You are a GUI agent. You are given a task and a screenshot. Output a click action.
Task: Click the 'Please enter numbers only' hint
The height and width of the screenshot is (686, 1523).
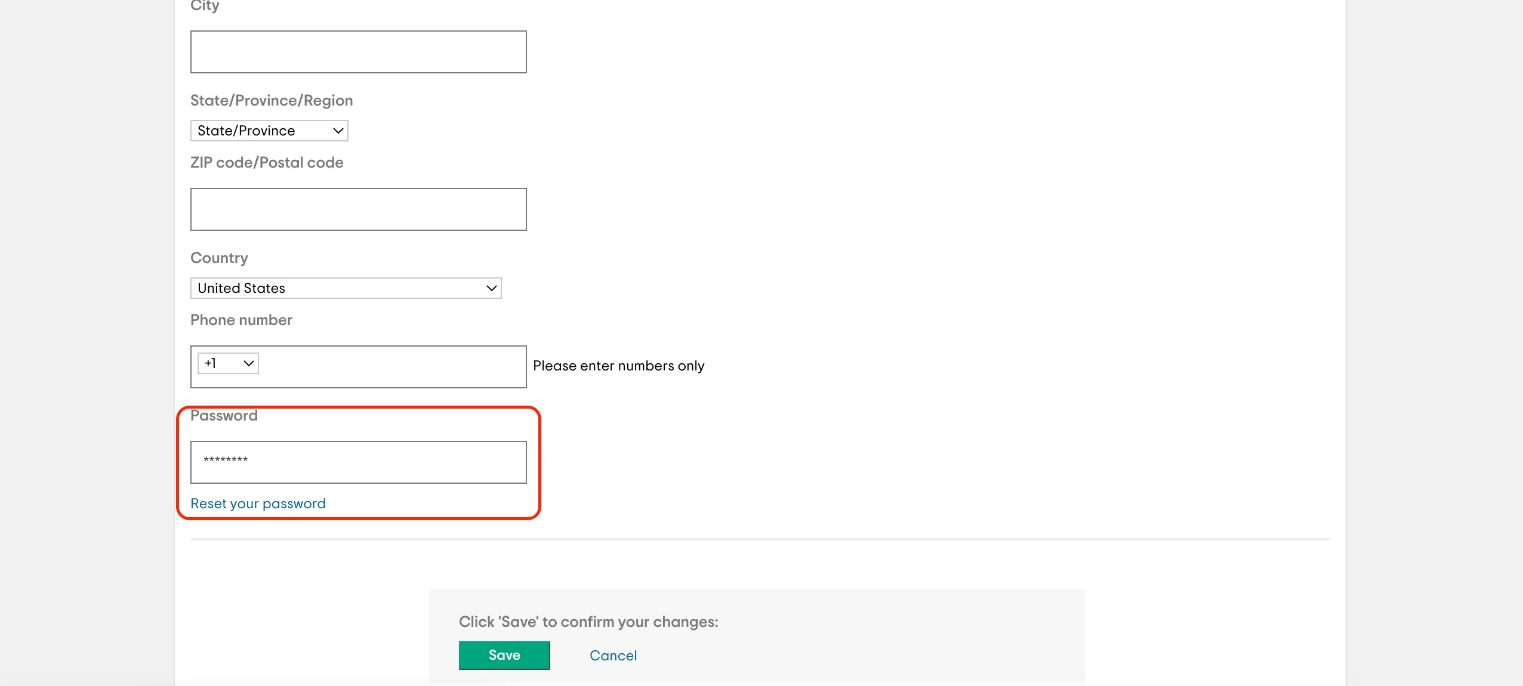tap(618, 366)
